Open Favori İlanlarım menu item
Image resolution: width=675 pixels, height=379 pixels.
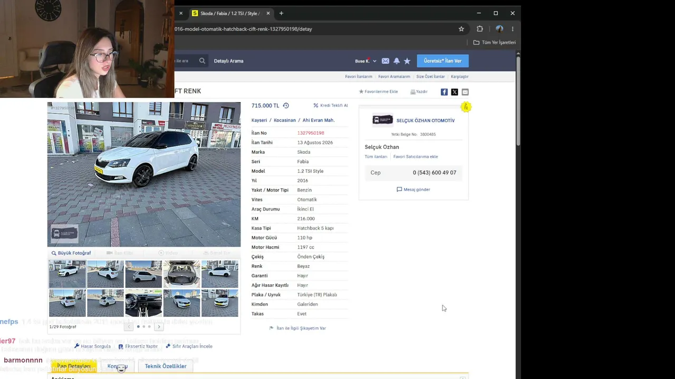pyautogui.click(x=359, y=77)
